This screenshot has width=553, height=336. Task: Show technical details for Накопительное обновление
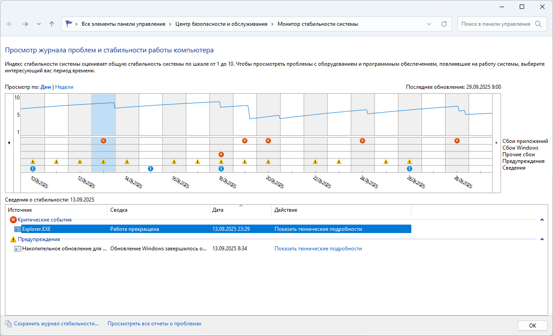318,249
